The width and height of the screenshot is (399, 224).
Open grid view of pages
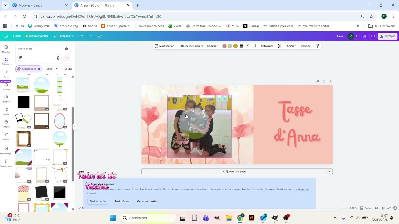click(383, 208)
